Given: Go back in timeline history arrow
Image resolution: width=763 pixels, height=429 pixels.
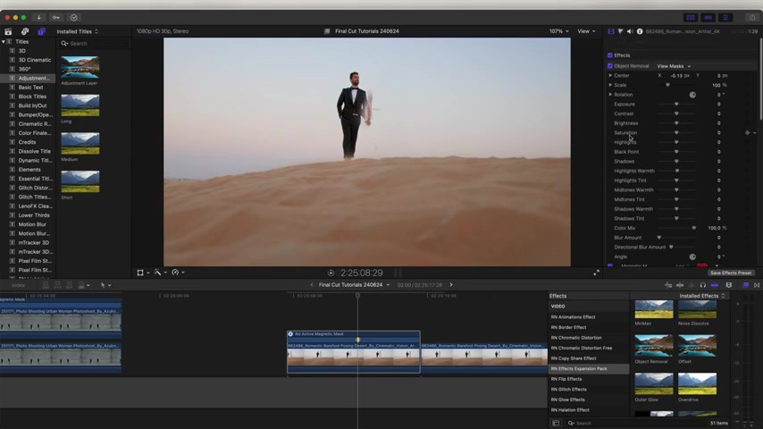Looking at the screenshot, I should click(312, 285).
